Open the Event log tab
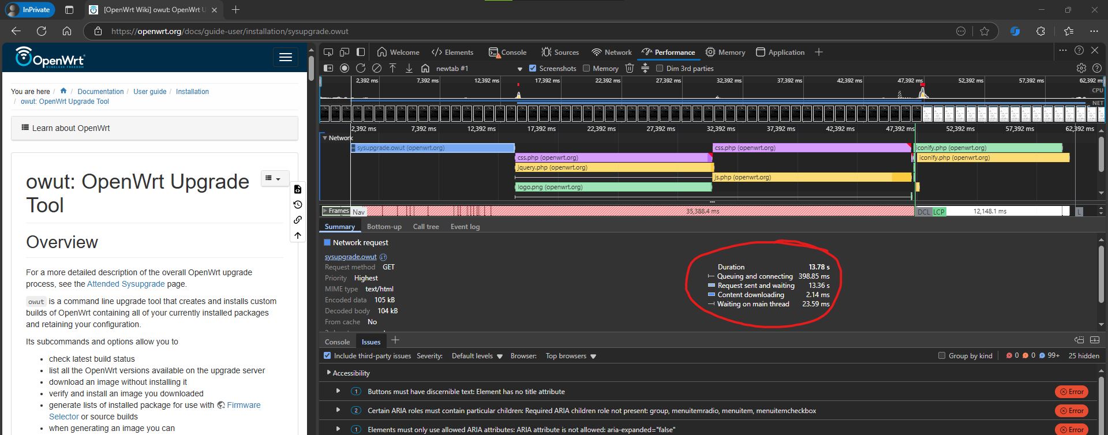 pos(465,227)
